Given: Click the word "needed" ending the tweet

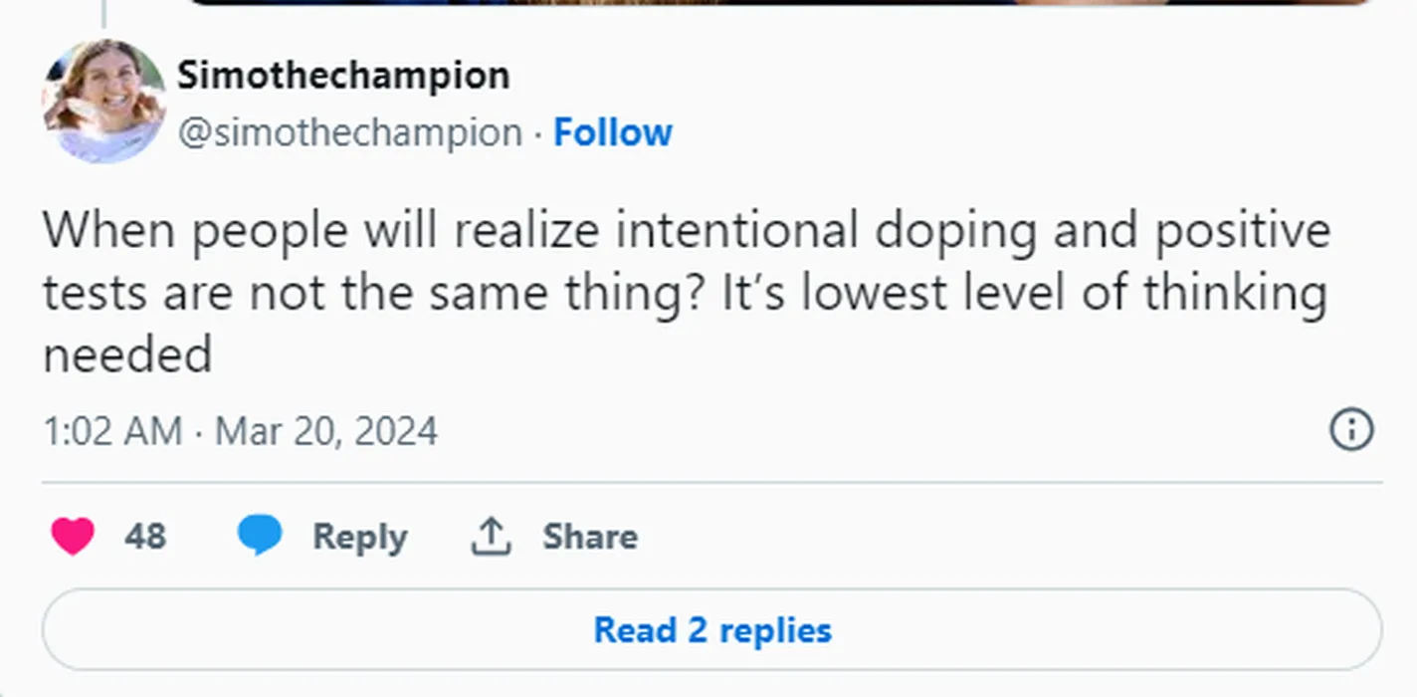Looking at the screenshot, I should (127, 355).
